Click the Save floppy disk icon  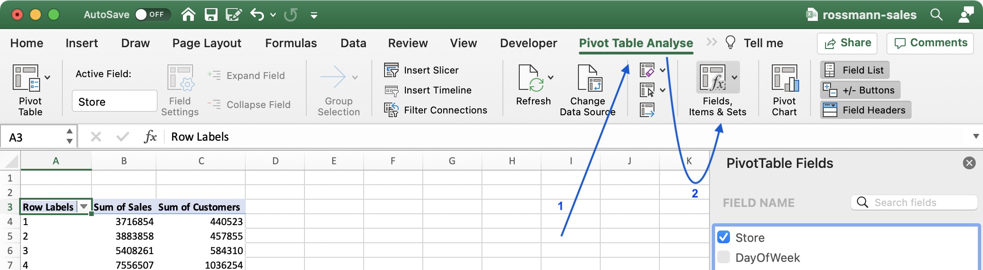coord(211,15)
